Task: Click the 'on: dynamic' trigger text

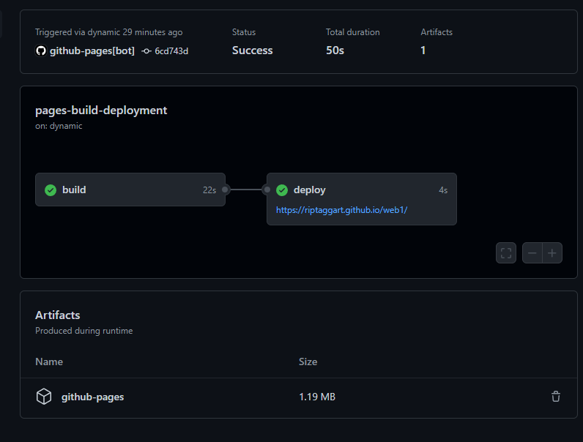Action: point(59,126)
